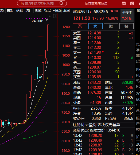This screenshot has width=140, height=155.
Task: Activate 画线 drawing tool
Action: tap(38, 10)
